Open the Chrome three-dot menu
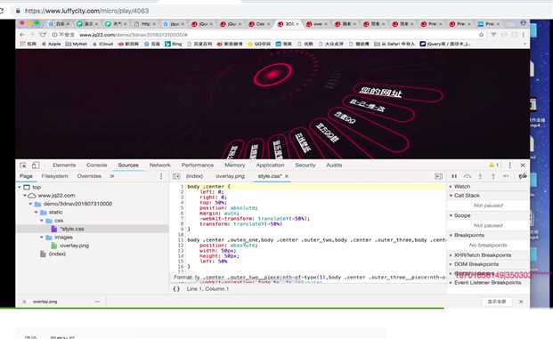This screenshot has height=339, width=553. (x=524, y=35)
